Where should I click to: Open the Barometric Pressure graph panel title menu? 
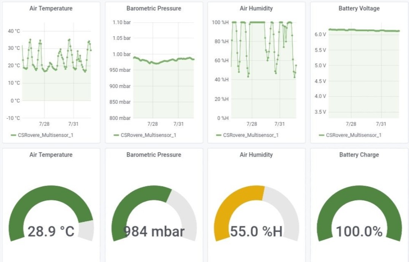154,8
